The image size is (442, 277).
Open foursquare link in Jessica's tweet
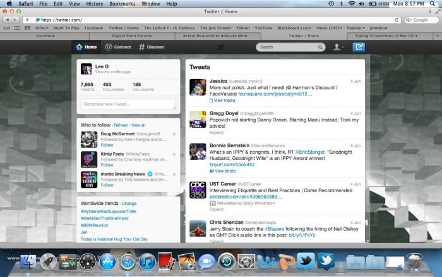click(275, 94)
